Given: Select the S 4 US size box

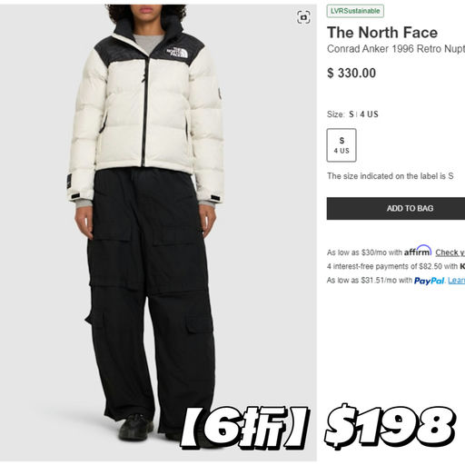Looking at the screenshot, I should pyautogui.click(x=341, y=145).
